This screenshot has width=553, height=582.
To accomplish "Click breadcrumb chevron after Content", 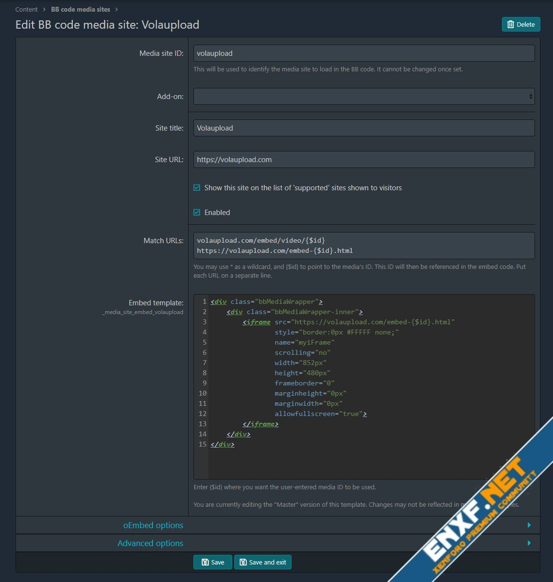I will coord(44,10).
